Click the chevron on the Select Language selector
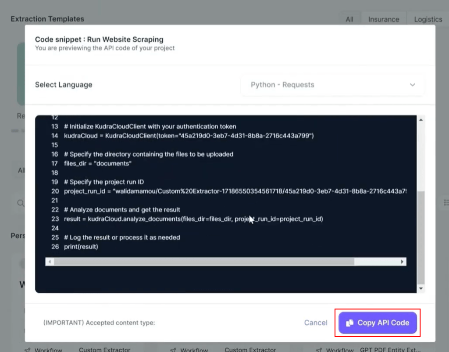Image resolution: width=449 pixels, height=352 pixels. tap(412, 85)
